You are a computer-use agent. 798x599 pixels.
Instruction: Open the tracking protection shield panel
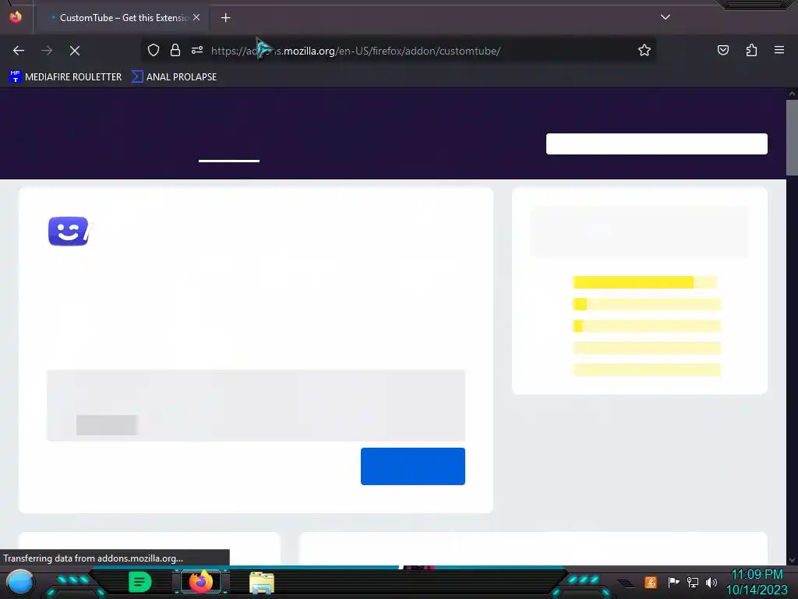point(154,51)
